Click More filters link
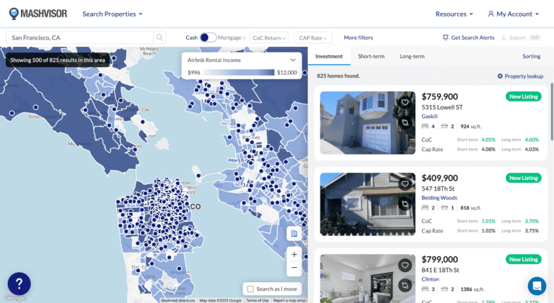The height and width of the screenshot is (303, 554). [358, 37]
